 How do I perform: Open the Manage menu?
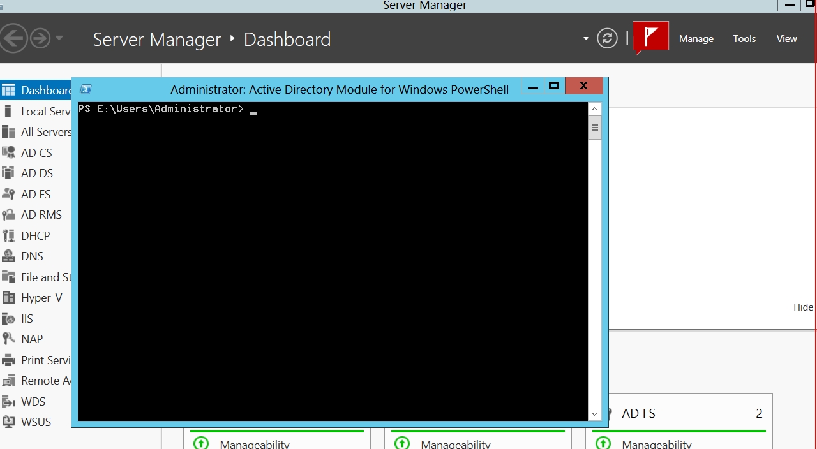pos(696,39)
